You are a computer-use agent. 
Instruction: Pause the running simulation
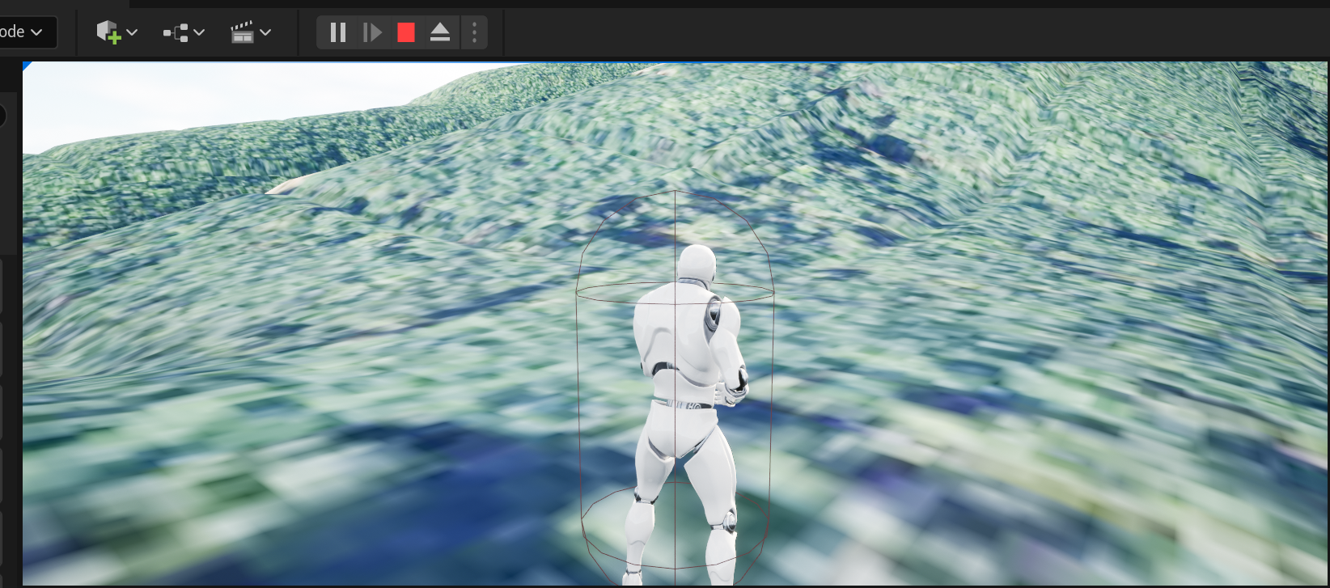(x=338, y=32)
